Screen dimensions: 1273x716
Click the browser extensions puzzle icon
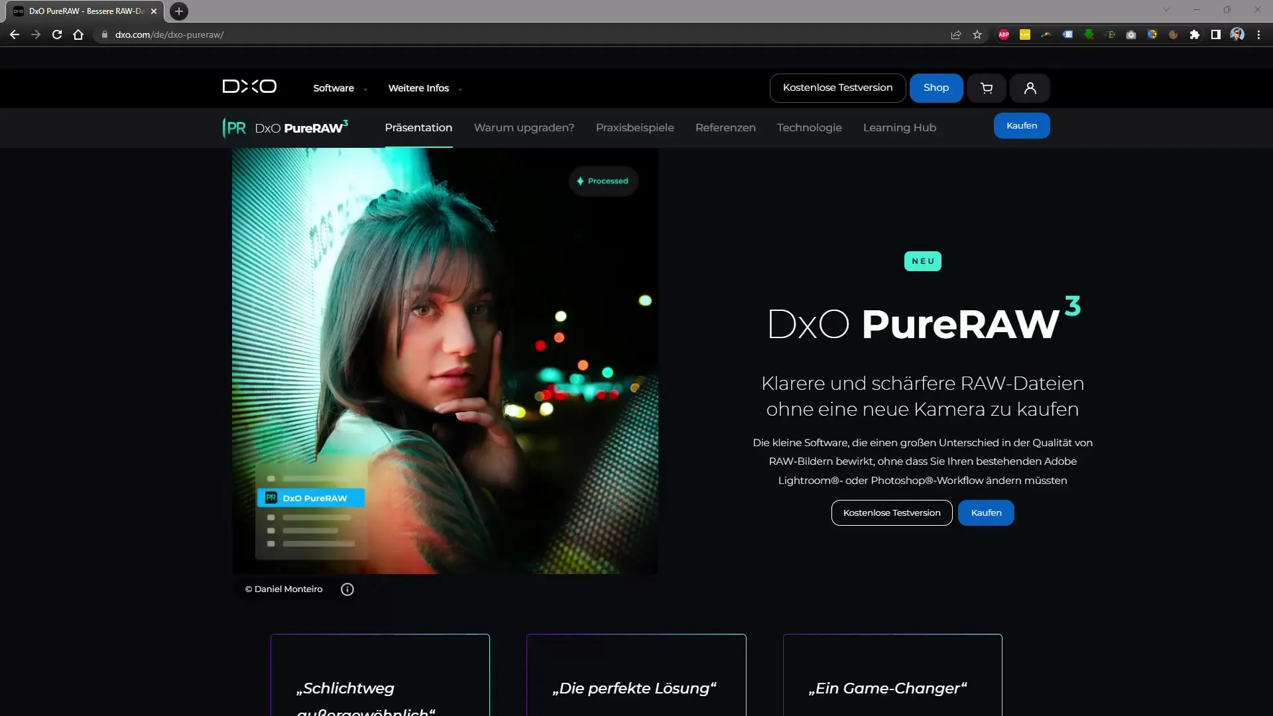(1193, 35)
